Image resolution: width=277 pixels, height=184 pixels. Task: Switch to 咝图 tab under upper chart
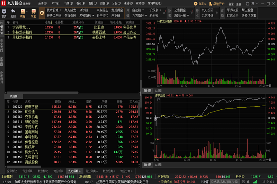coord(158,91)
